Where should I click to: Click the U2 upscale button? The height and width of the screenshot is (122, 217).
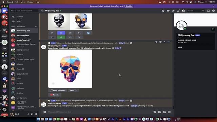pyautogui.click(x=61, y=33)
